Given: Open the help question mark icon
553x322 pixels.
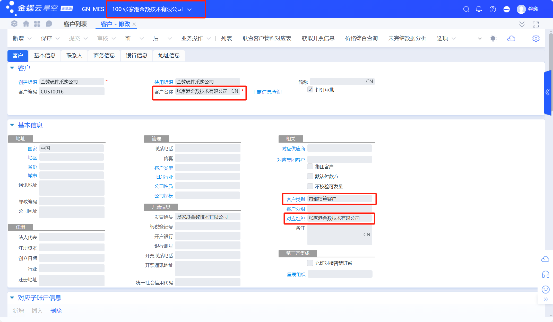Looking at the screenshot, I should pos(493,9).
